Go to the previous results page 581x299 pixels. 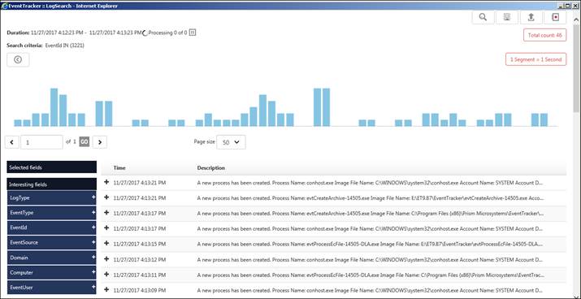pyautogui.click(x=12, y=142)
